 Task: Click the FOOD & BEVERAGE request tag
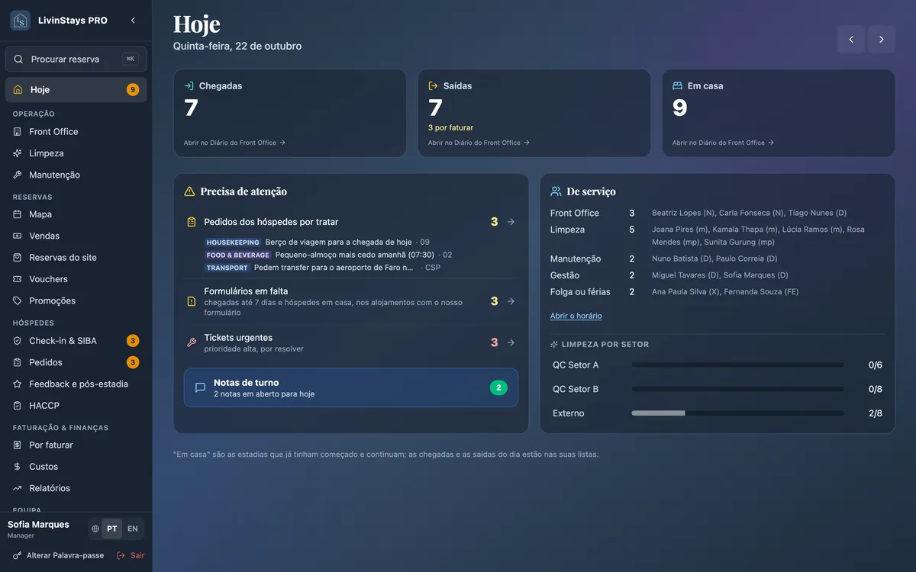[x=238, y=255]
